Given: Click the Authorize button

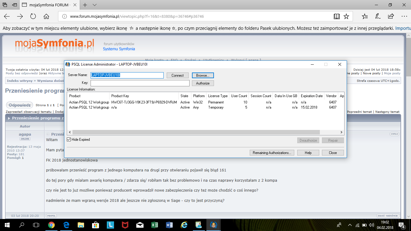Looking at the screenshot, I should click(203, 83).
